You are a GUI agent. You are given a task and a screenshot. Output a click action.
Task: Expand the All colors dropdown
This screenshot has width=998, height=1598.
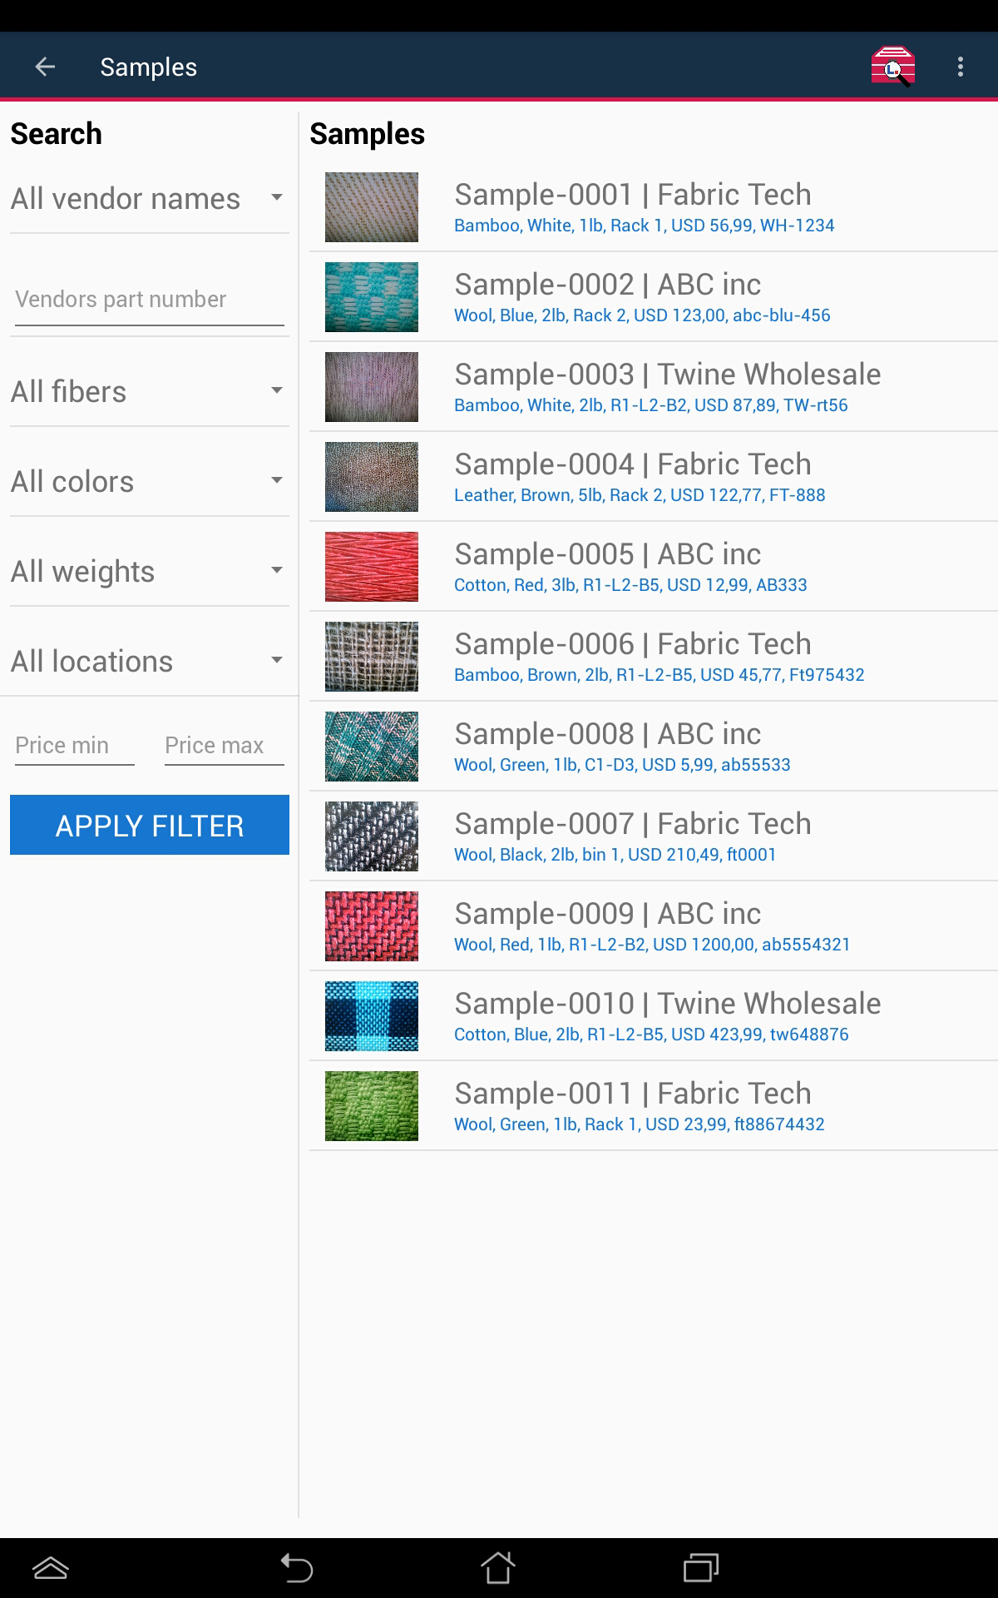(149, 482)
